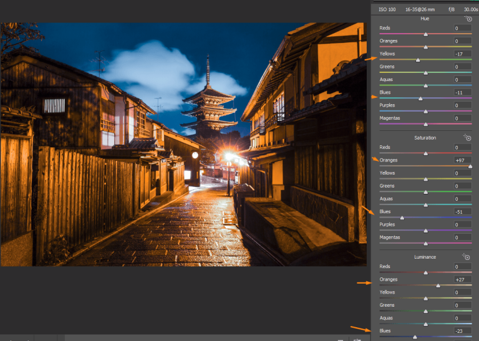Image resolution: width=479 pixels, height=341 pixels.
Task: Activate the Saturation targeted adjustment tool icon
Action: [x=467, y=138]
